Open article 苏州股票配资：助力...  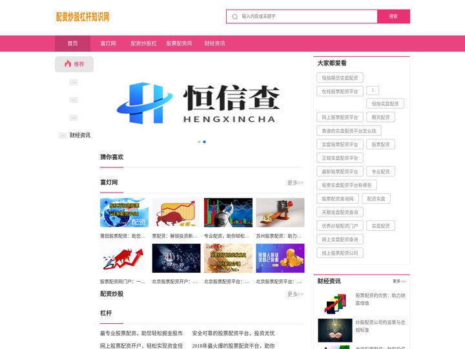pyautogui.click(x=279, y=236)
